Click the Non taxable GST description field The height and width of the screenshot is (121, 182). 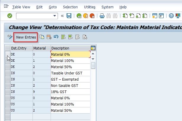pyautogui.click(x=70, y=85)
